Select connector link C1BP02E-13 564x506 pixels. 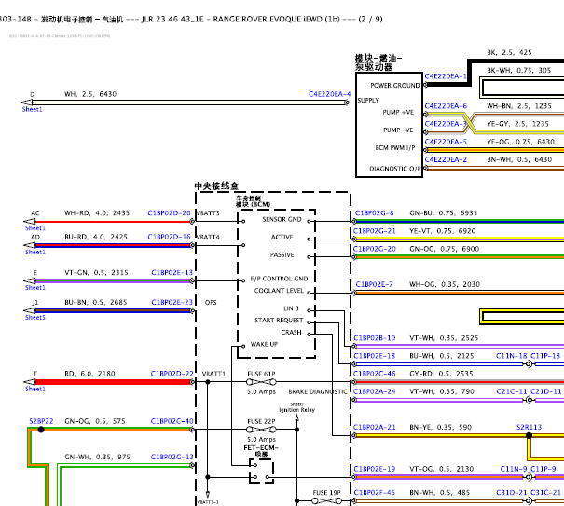pyautogui.click(x=172, y=273)
